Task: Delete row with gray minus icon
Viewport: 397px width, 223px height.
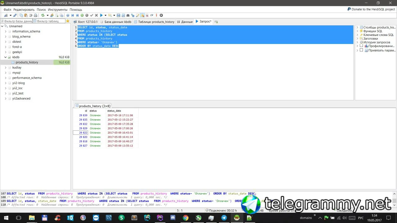Action: (87, 15)
